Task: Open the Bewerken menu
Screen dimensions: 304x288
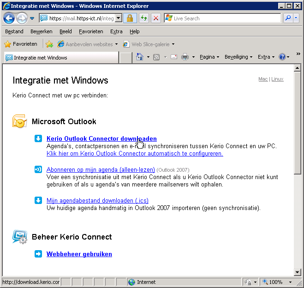Action: point(42,31)
